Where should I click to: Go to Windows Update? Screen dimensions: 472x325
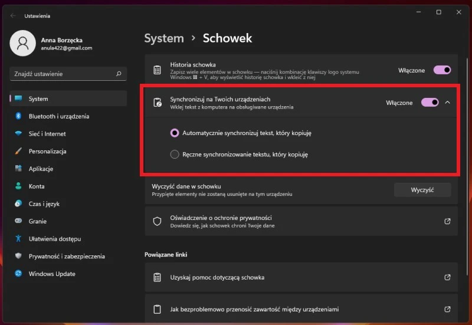click(x=68, y=274)
